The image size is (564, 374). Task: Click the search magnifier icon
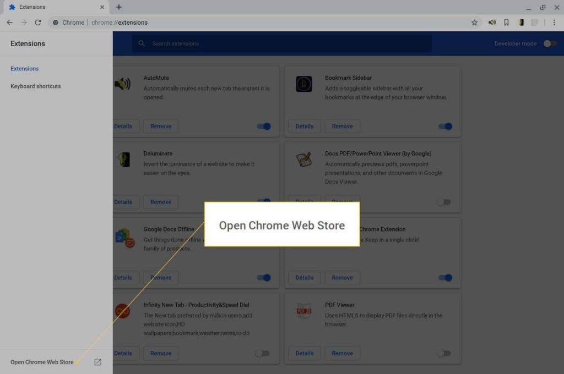(142, 43)
